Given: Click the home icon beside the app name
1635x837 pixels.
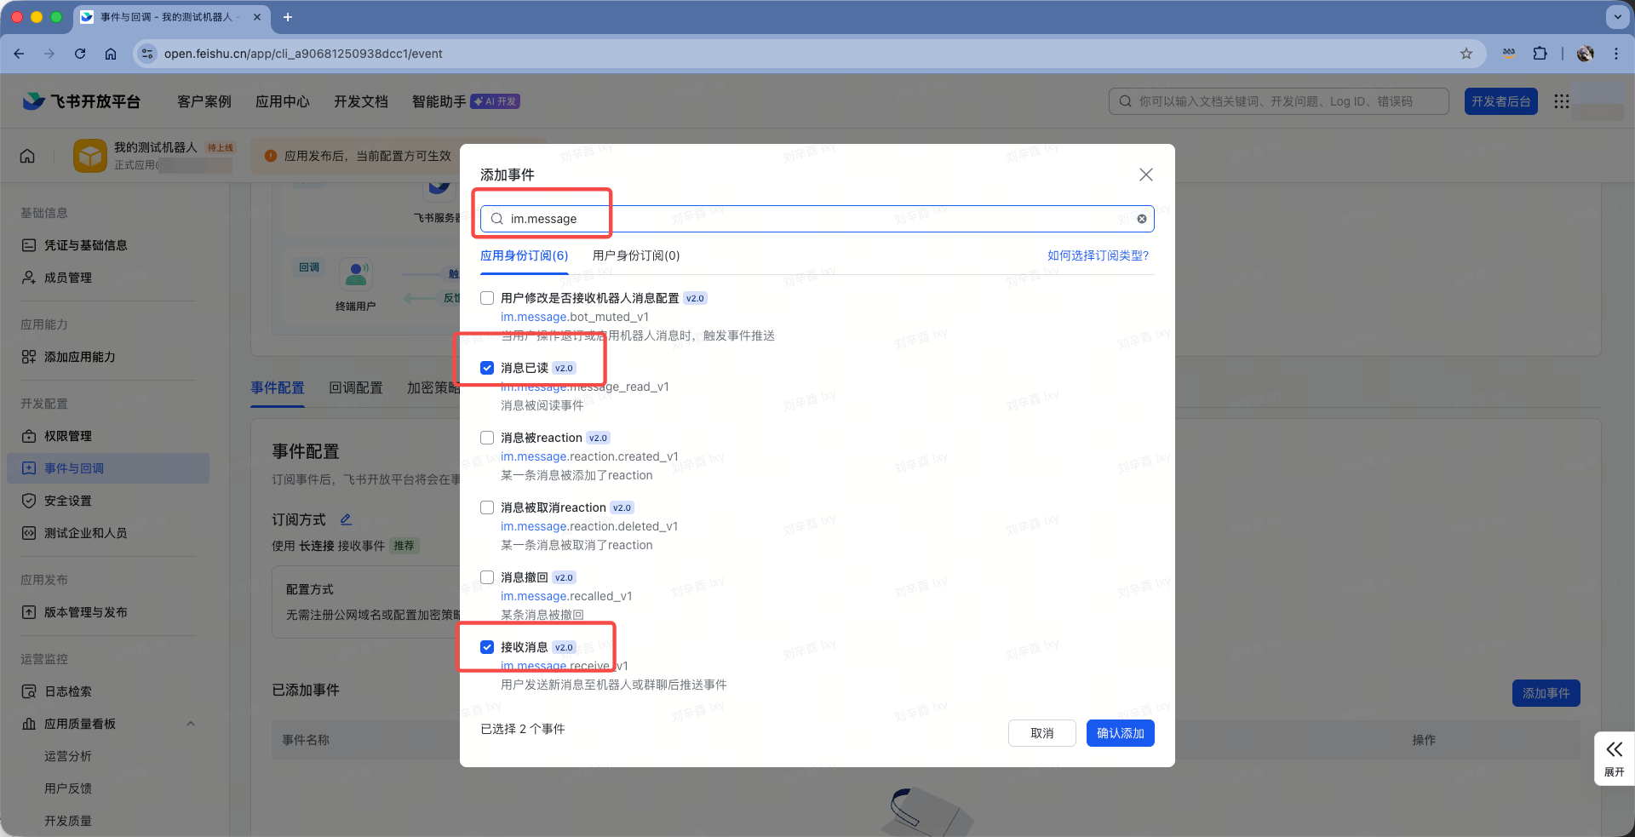Looking at the screenshot, I should 27,156.
